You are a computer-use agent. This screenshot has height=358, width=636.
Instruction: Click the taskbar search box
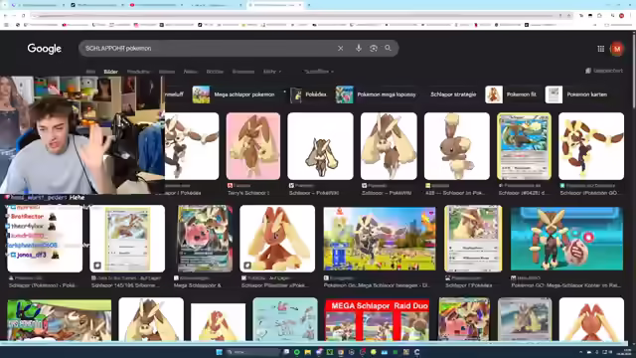pos(253,352)
